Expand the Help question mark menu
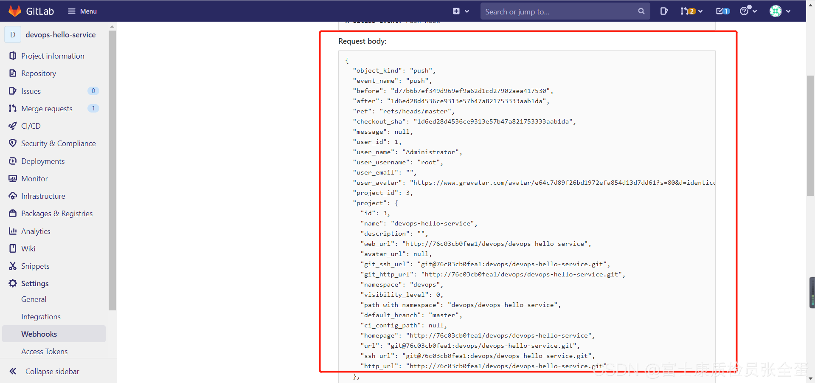This screenshot has width=815, height=383. pos(748,11)
